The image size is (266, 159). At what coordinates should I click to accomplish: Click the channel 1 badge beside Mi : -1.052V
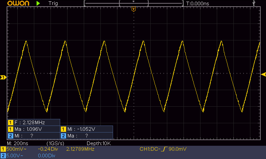pos(64,129)
